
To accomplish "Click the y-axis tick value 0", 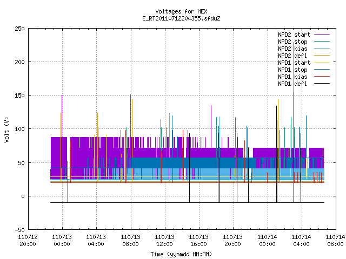I will 23,196.
